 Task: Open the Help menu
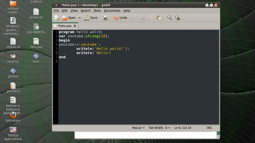click(127, 11)
